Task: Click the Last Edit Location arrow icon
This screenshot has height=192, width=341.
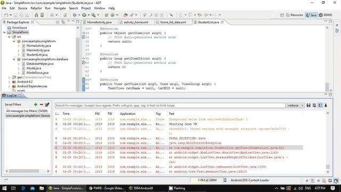Action: tap(200, 15)
